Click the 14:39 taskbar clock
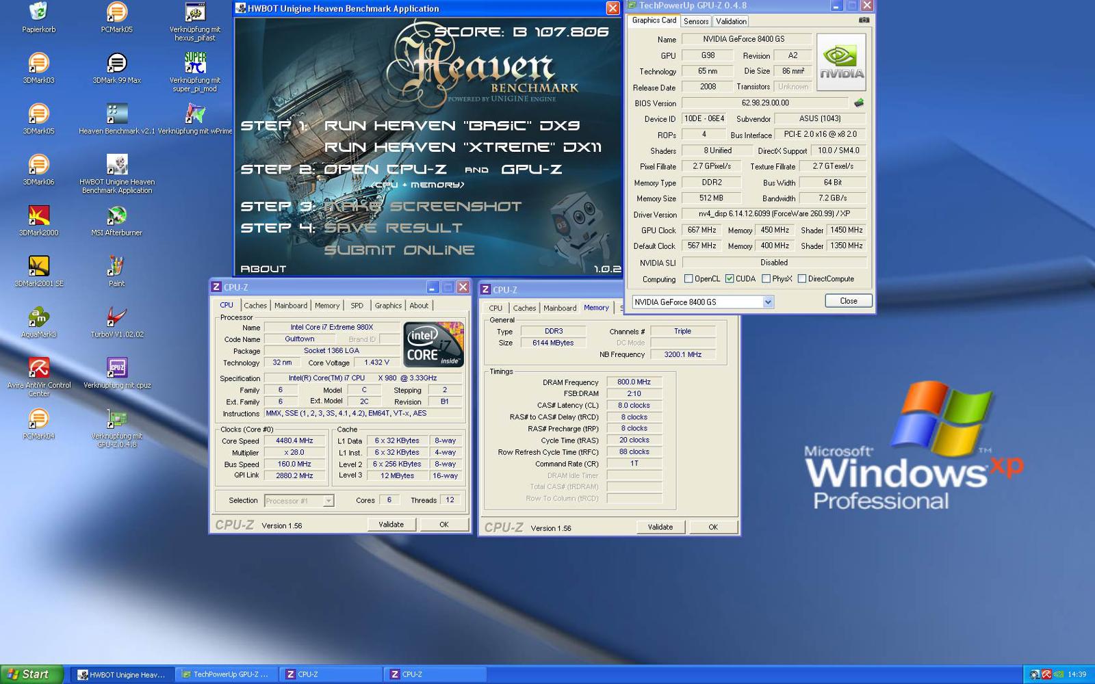 coord(1077,674)
